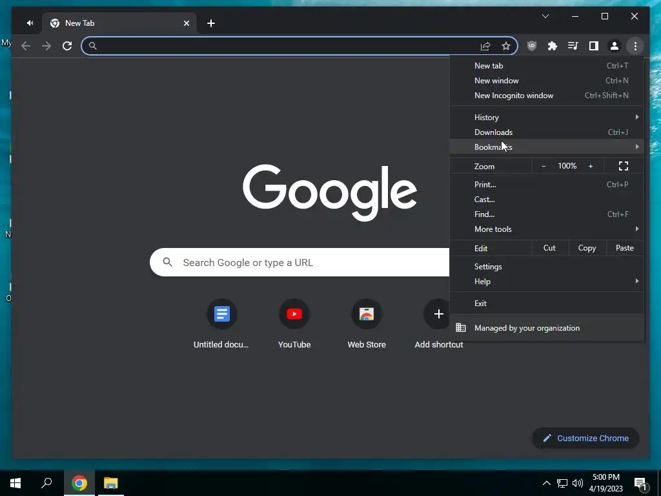Viewport: 661px width, 496px height.
Task: Open the uBlock Origin shield extension
Action: pyautogui.click(x=532, y=46)
